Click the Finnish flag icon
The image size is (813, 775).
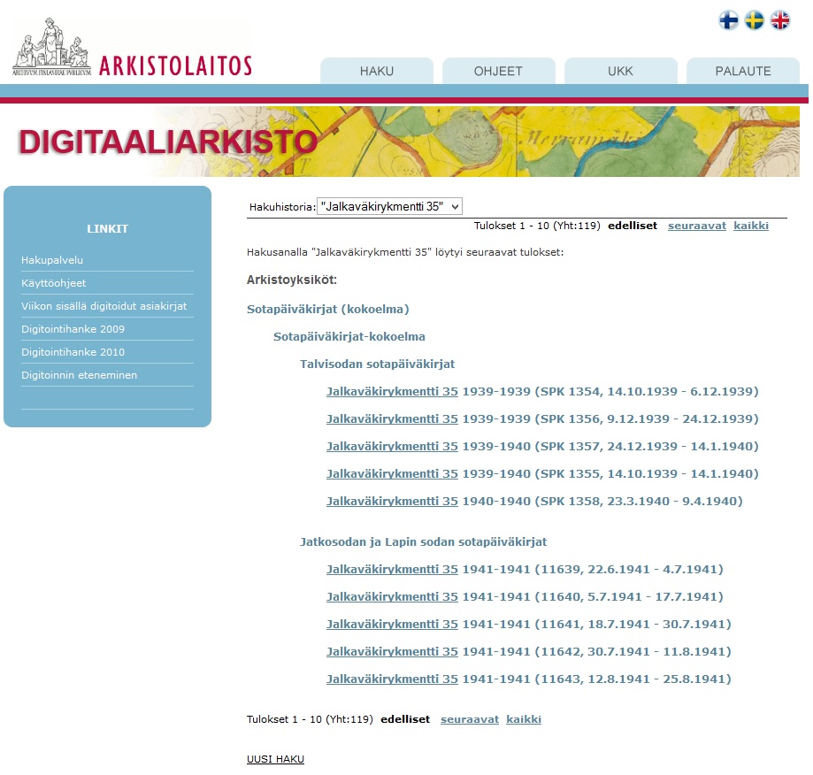tap(726, 19)
